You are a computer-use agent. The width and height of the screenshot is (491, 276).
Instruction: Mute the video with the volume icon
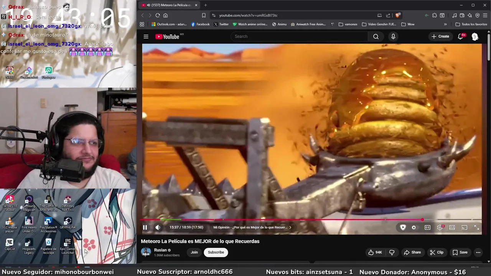(158, 227)
